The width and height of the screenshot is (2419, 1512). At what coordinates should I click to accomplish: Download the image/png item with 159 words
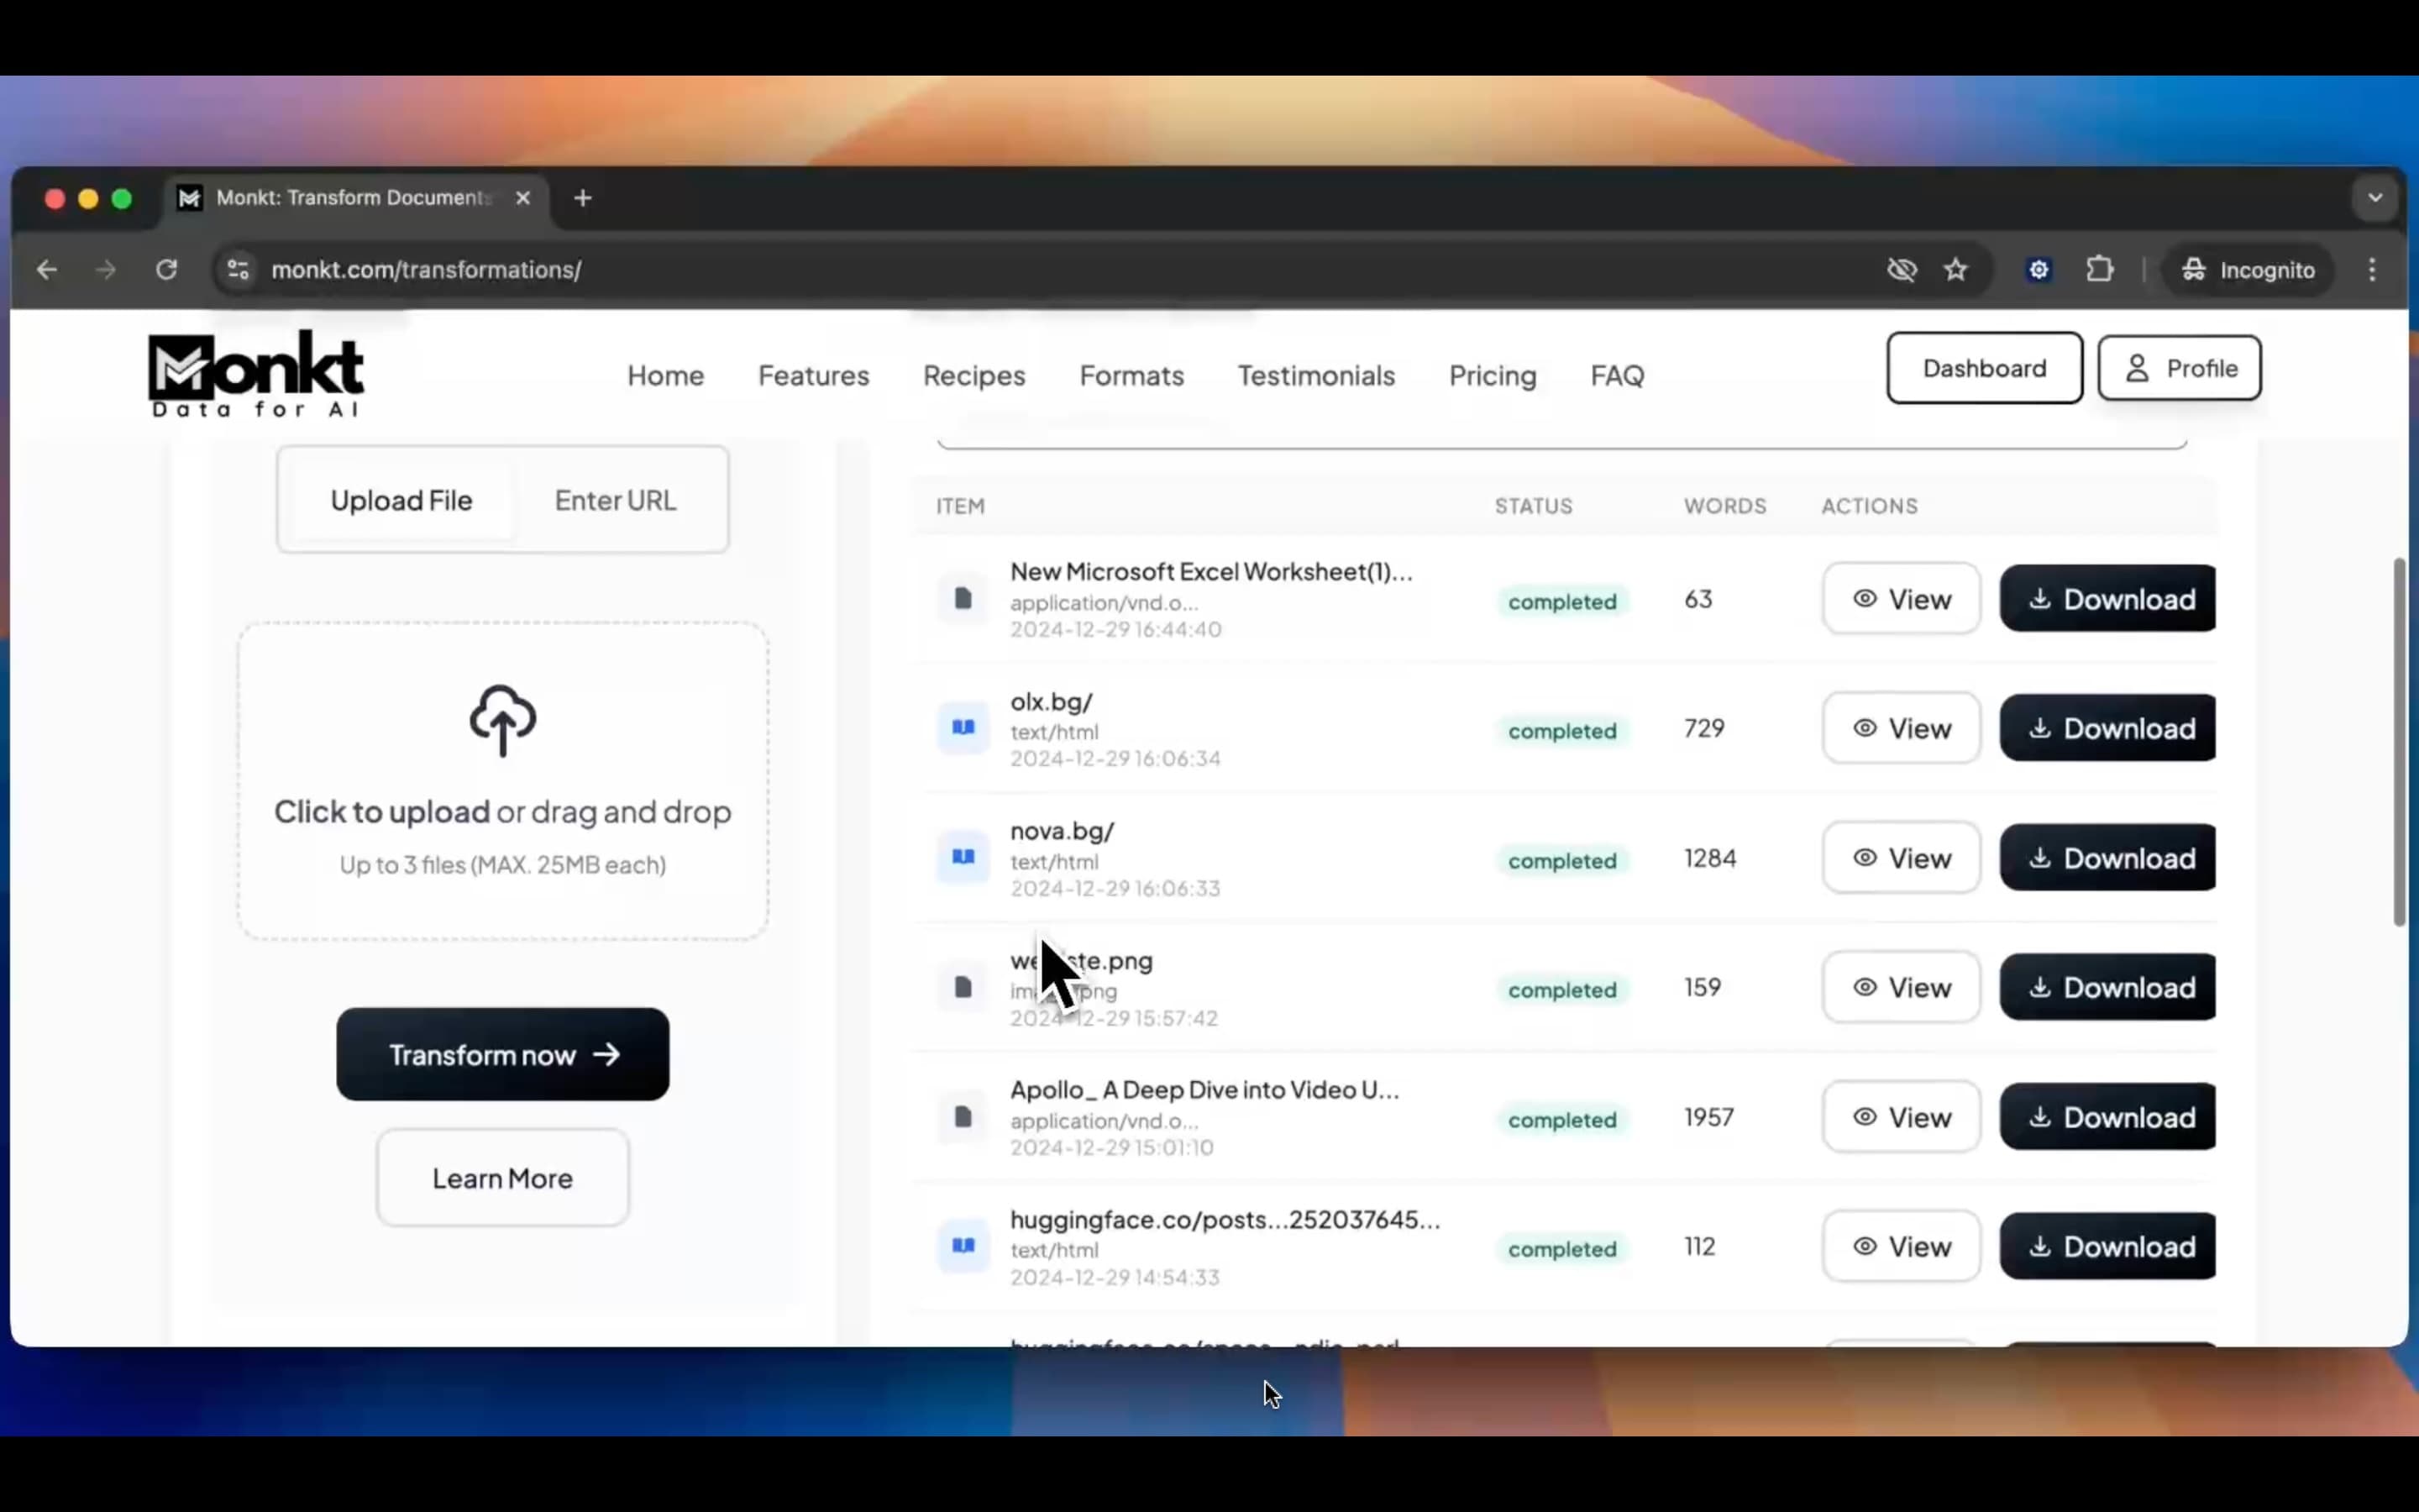pos(2108,987)
